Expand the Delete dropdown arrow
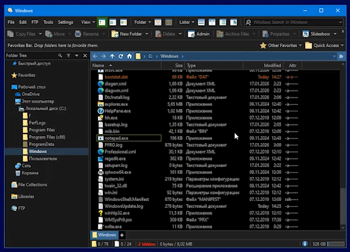Viewport: 350px width, 252px height. [x=180, y=34]
